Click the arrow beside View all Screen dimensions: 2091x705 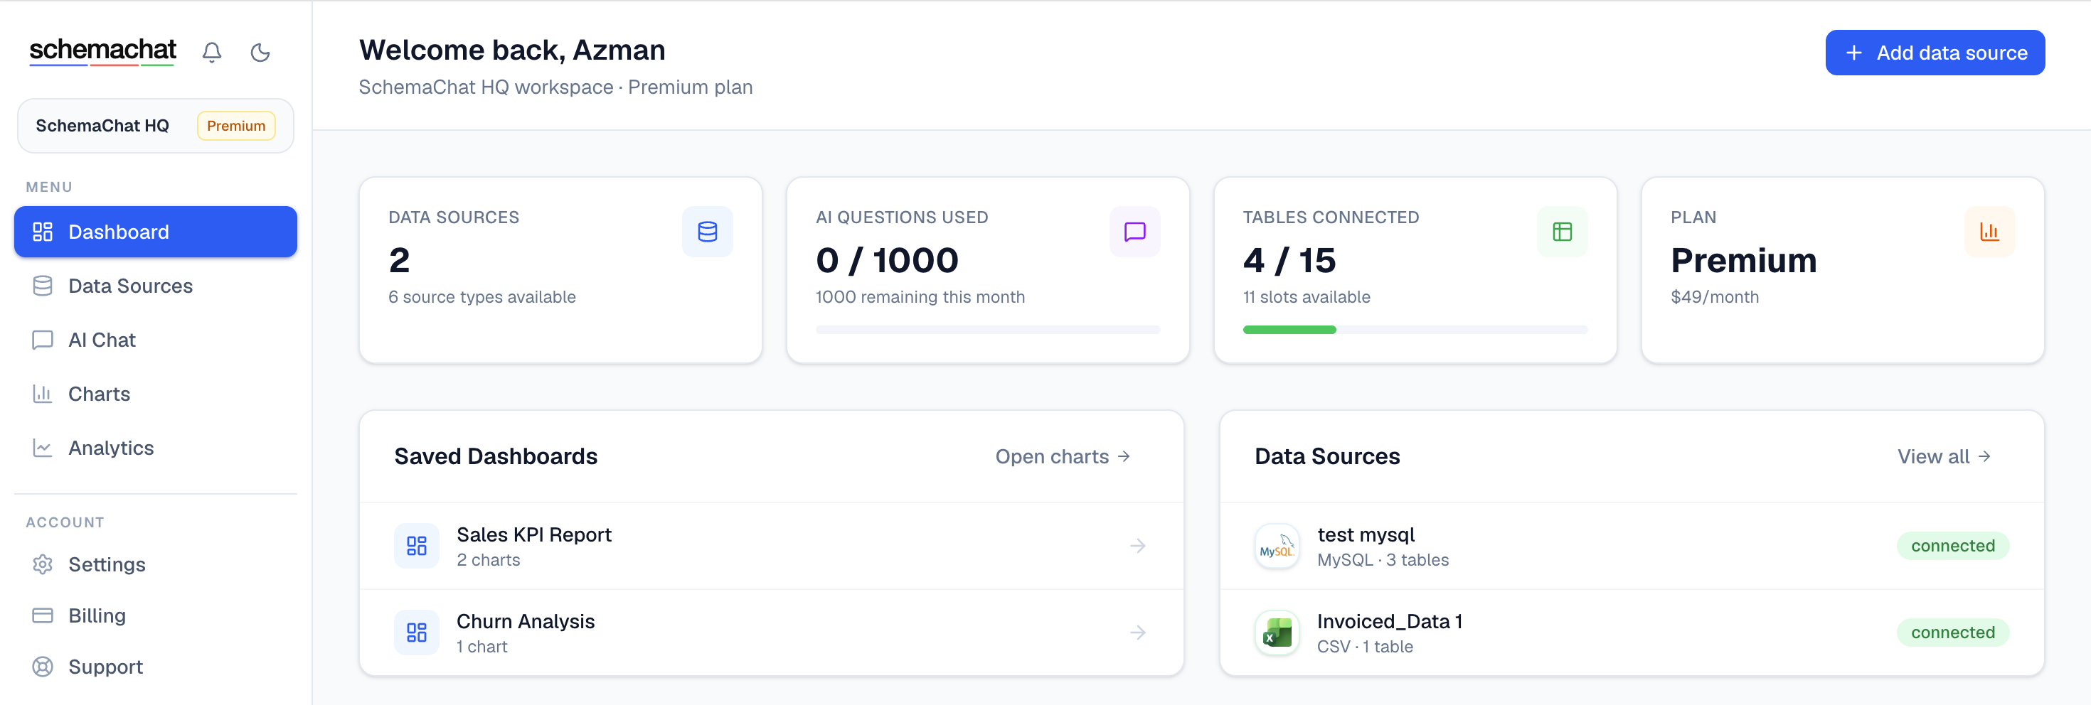pyautogui.click(x=1984, y=457)
